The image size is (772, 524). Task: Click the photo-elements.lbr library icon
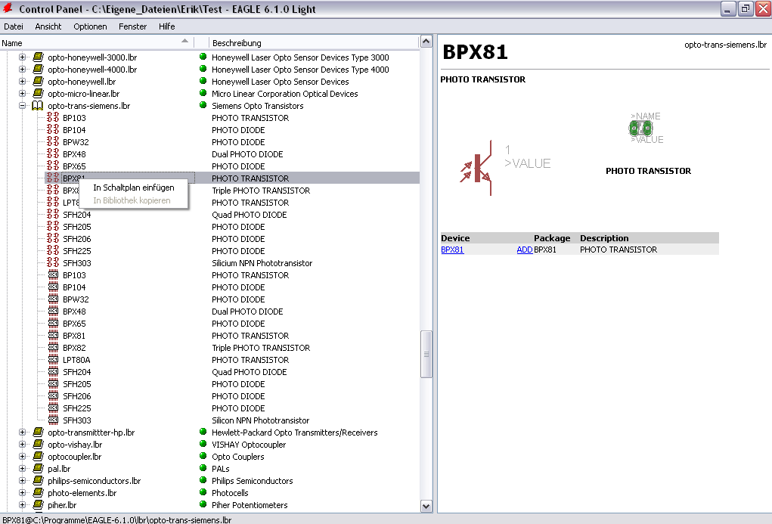pos(38,493)
